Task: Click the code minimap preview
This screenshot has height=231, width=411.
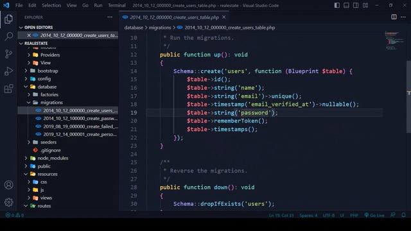Action: pos(394,40)
